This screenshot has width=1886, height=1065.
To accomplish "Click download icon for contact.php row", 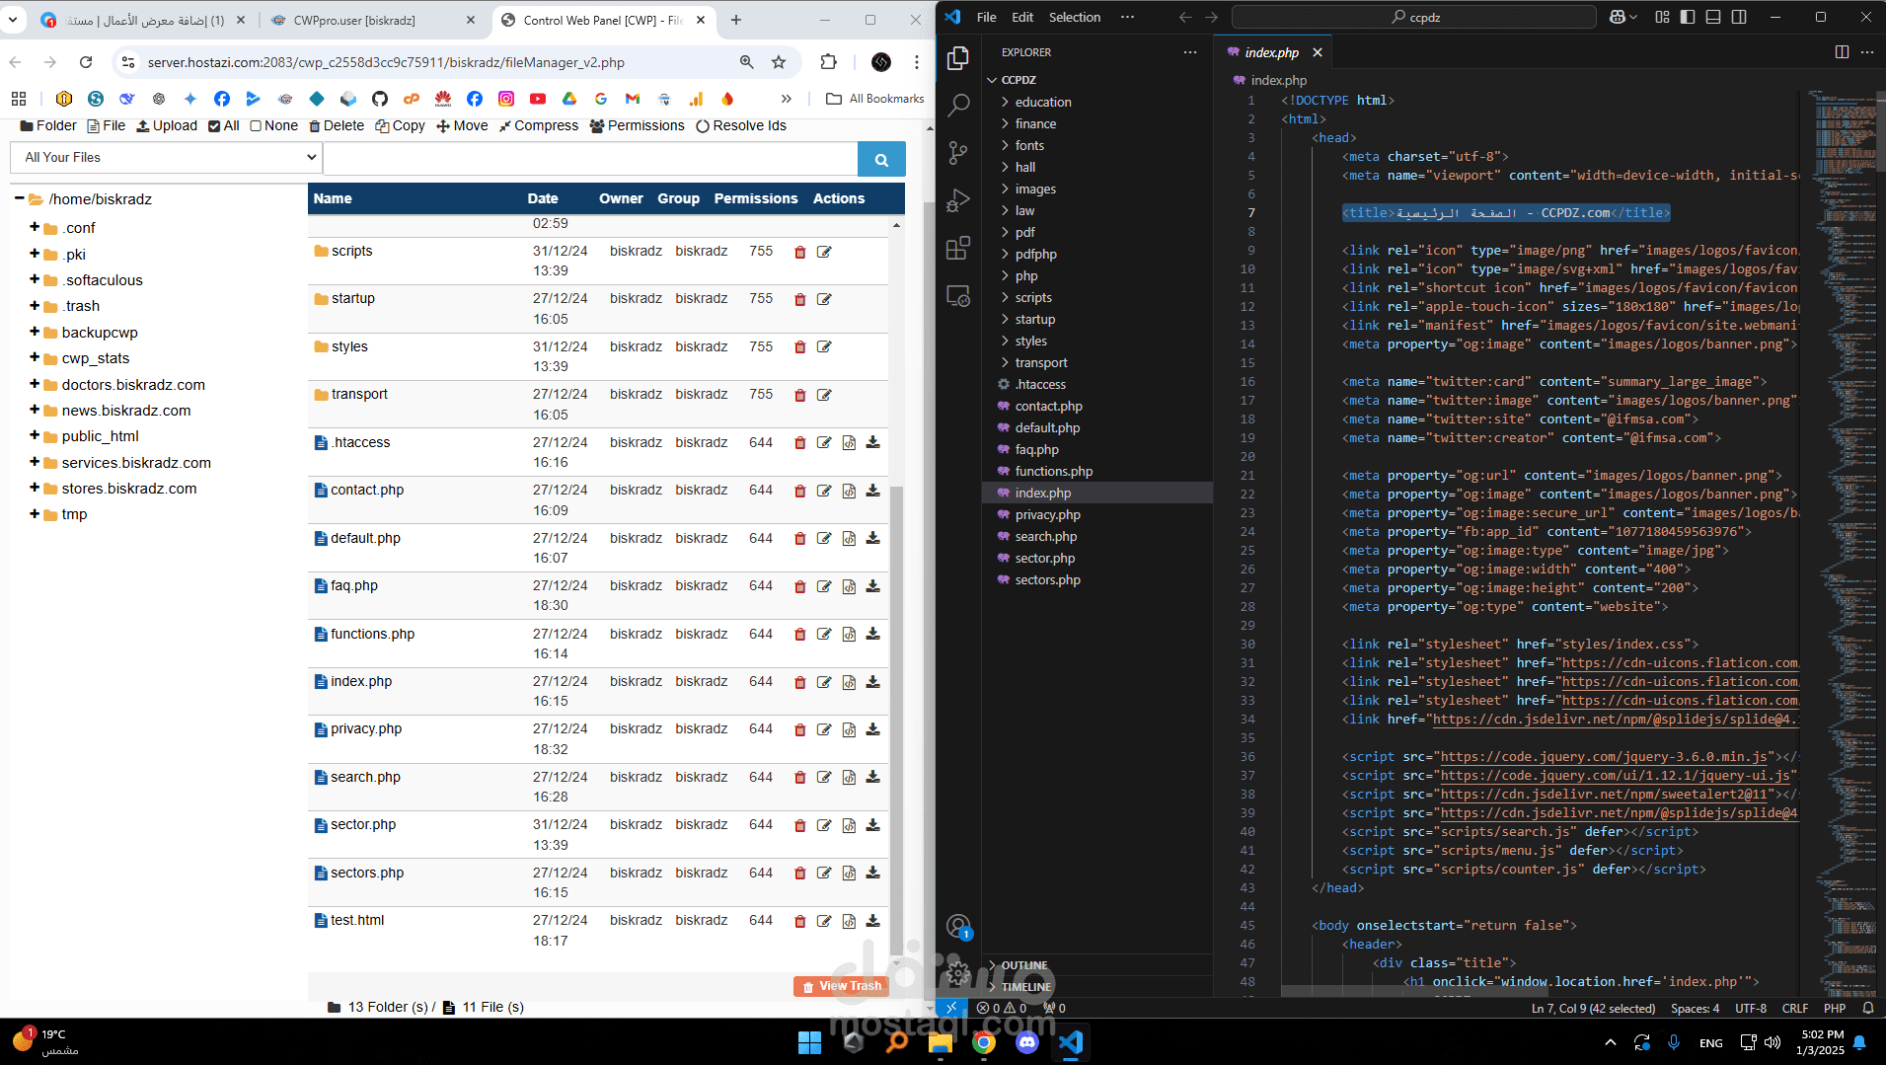I will [872, 491].
